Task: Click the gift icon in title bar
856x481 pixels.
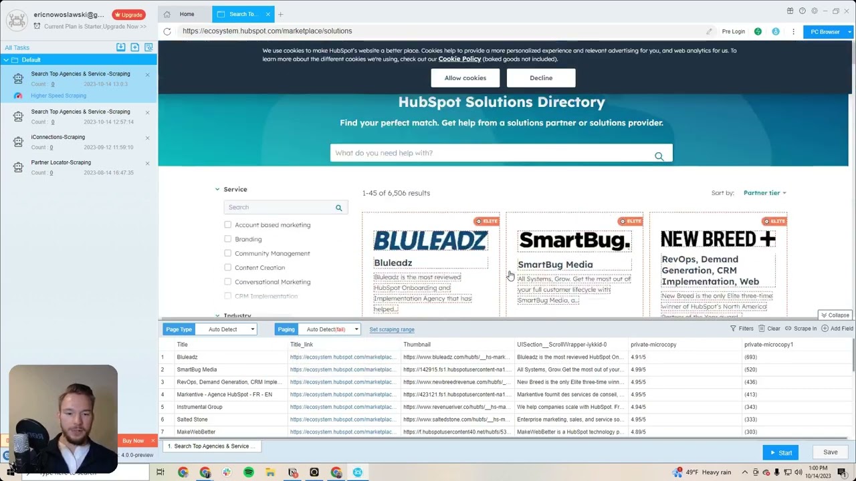Action: coord(790,11)
